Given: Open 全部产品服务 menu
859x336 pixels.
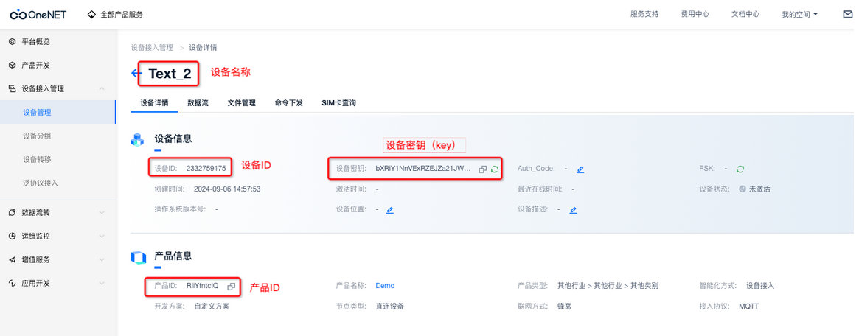Looking at the screenshot, I should pos(115,14).
